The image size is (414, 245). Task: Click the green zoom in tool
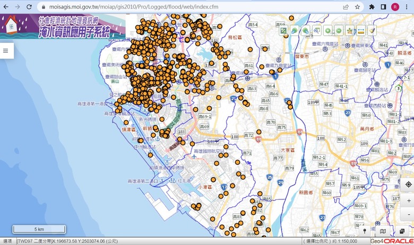click(x=327, y=31)
